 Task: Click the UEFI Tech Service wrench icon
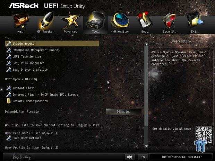coord(9,56)
